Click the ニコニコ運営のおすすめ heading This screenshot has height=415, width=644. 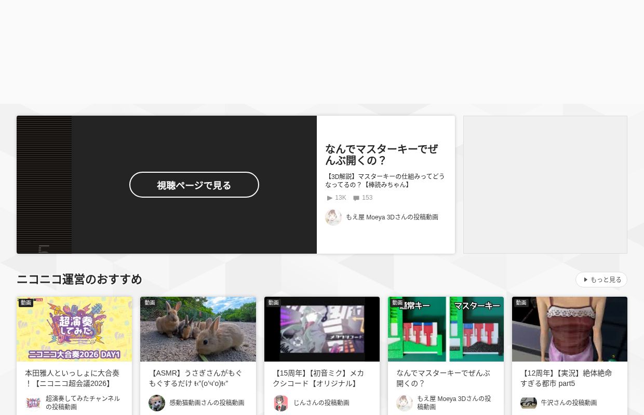click(x=79, y=279)
